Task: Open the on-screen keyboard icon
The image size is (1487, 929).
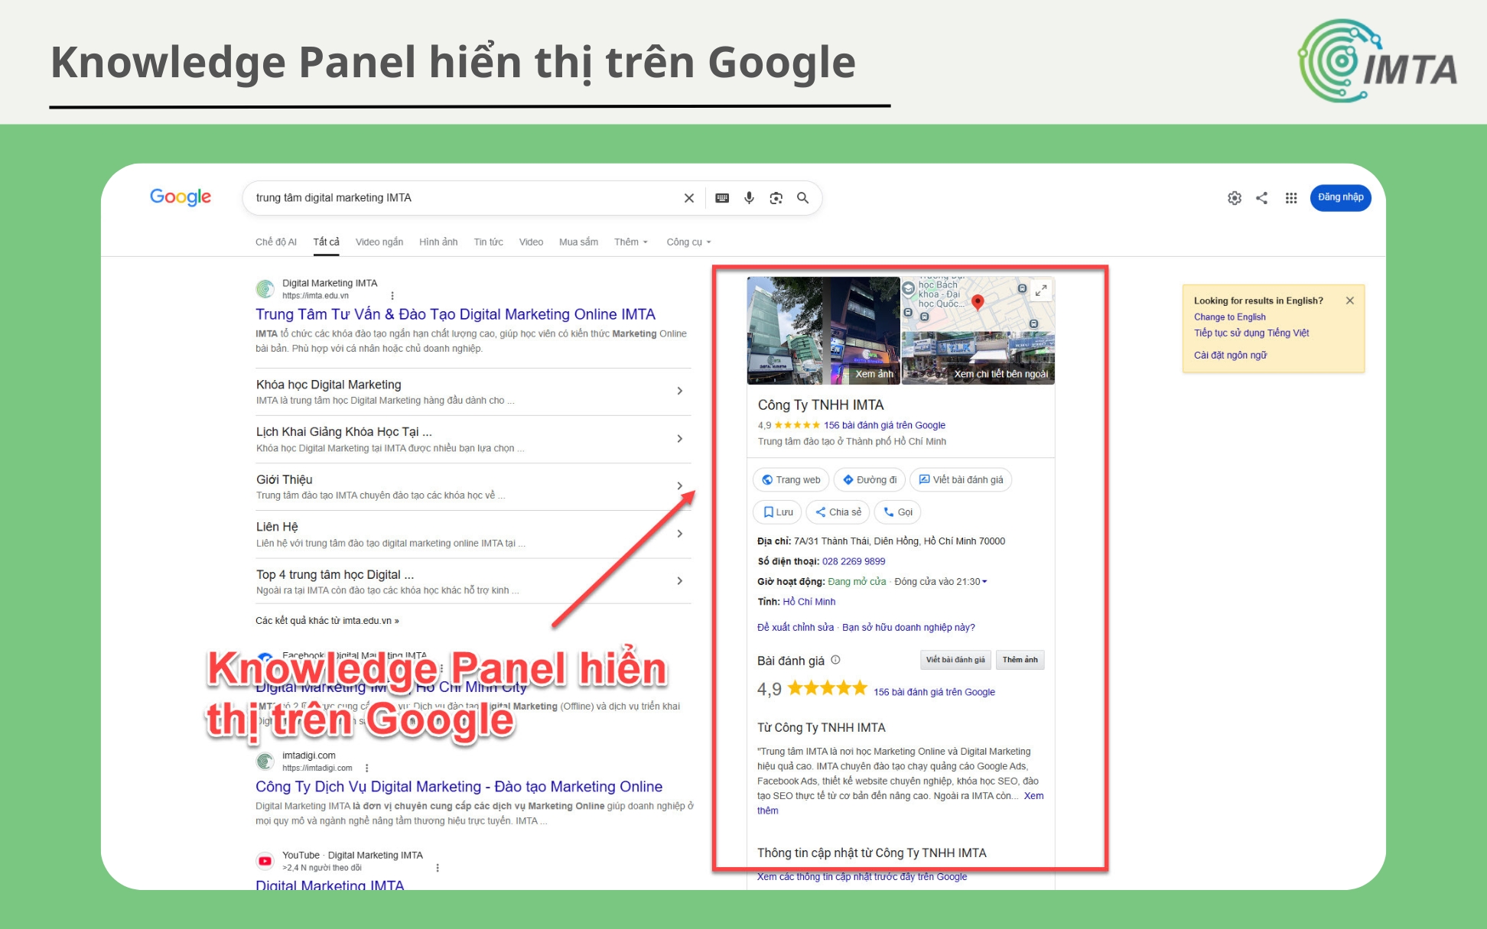Action: coord(722,198)
